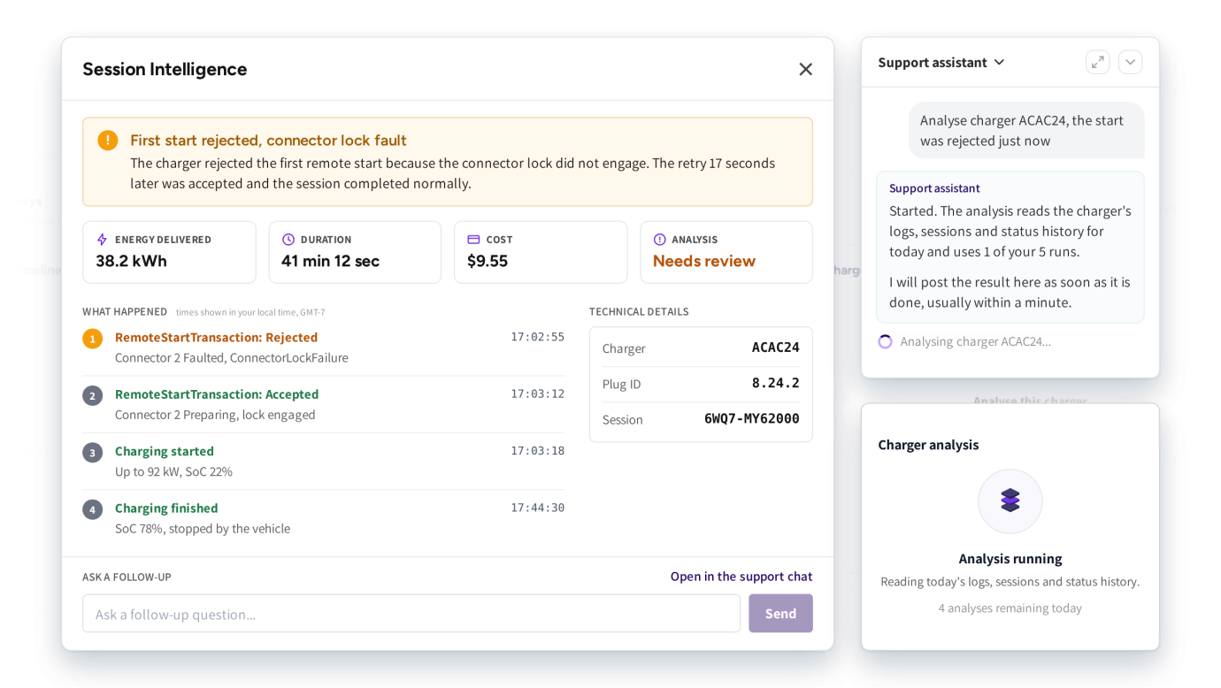The height and width of the screenshot is (688, 1221).
Task: Click the 17:44:30 timestamp
Action: (x=537, y=508)
